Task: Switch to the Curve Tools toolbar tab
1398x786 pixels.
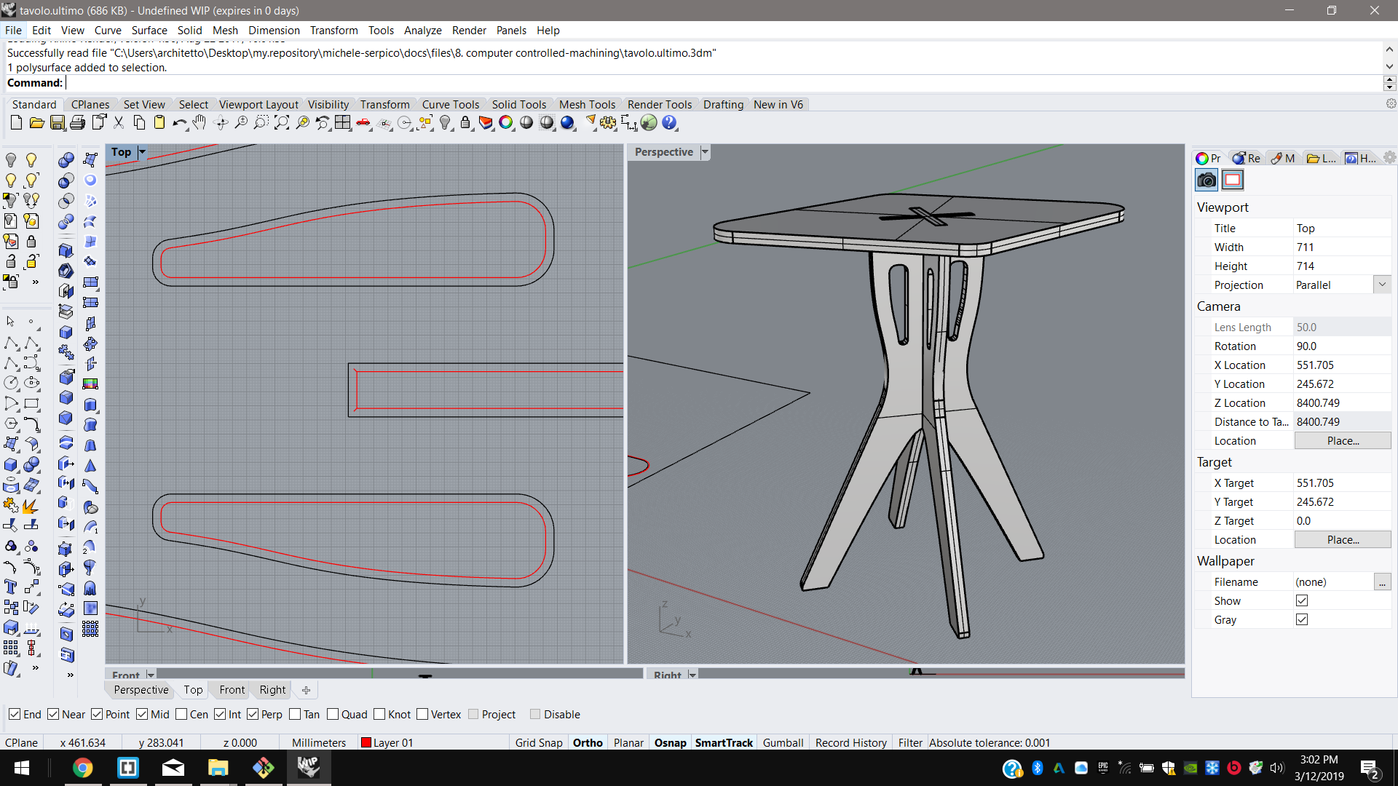Action: coord(450,105)
